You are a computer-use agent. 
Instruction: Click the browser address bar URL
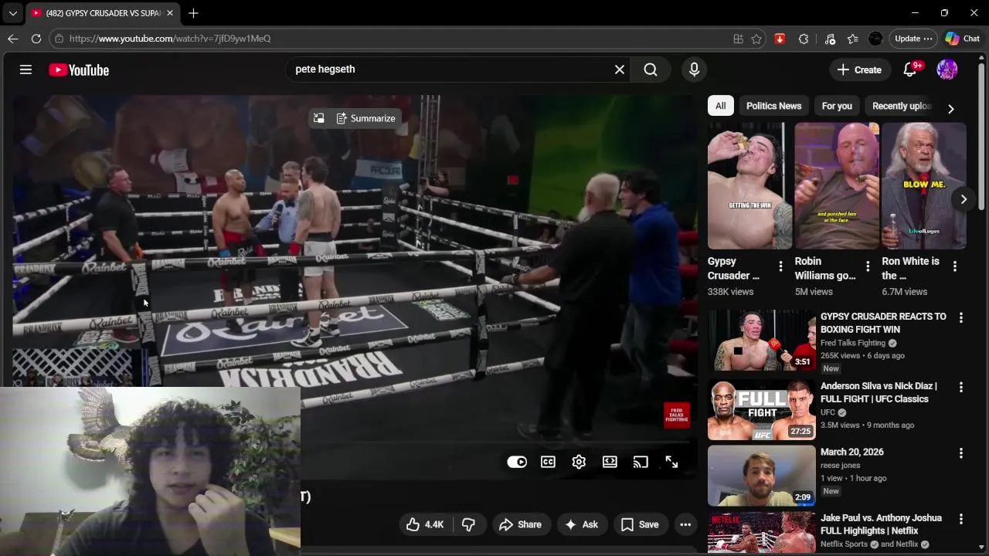coord(170,39)
